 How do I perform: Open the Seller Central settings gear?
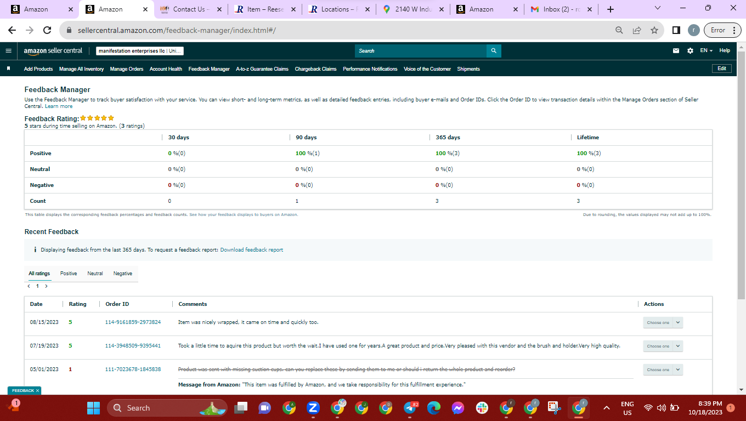coord(690,50)
